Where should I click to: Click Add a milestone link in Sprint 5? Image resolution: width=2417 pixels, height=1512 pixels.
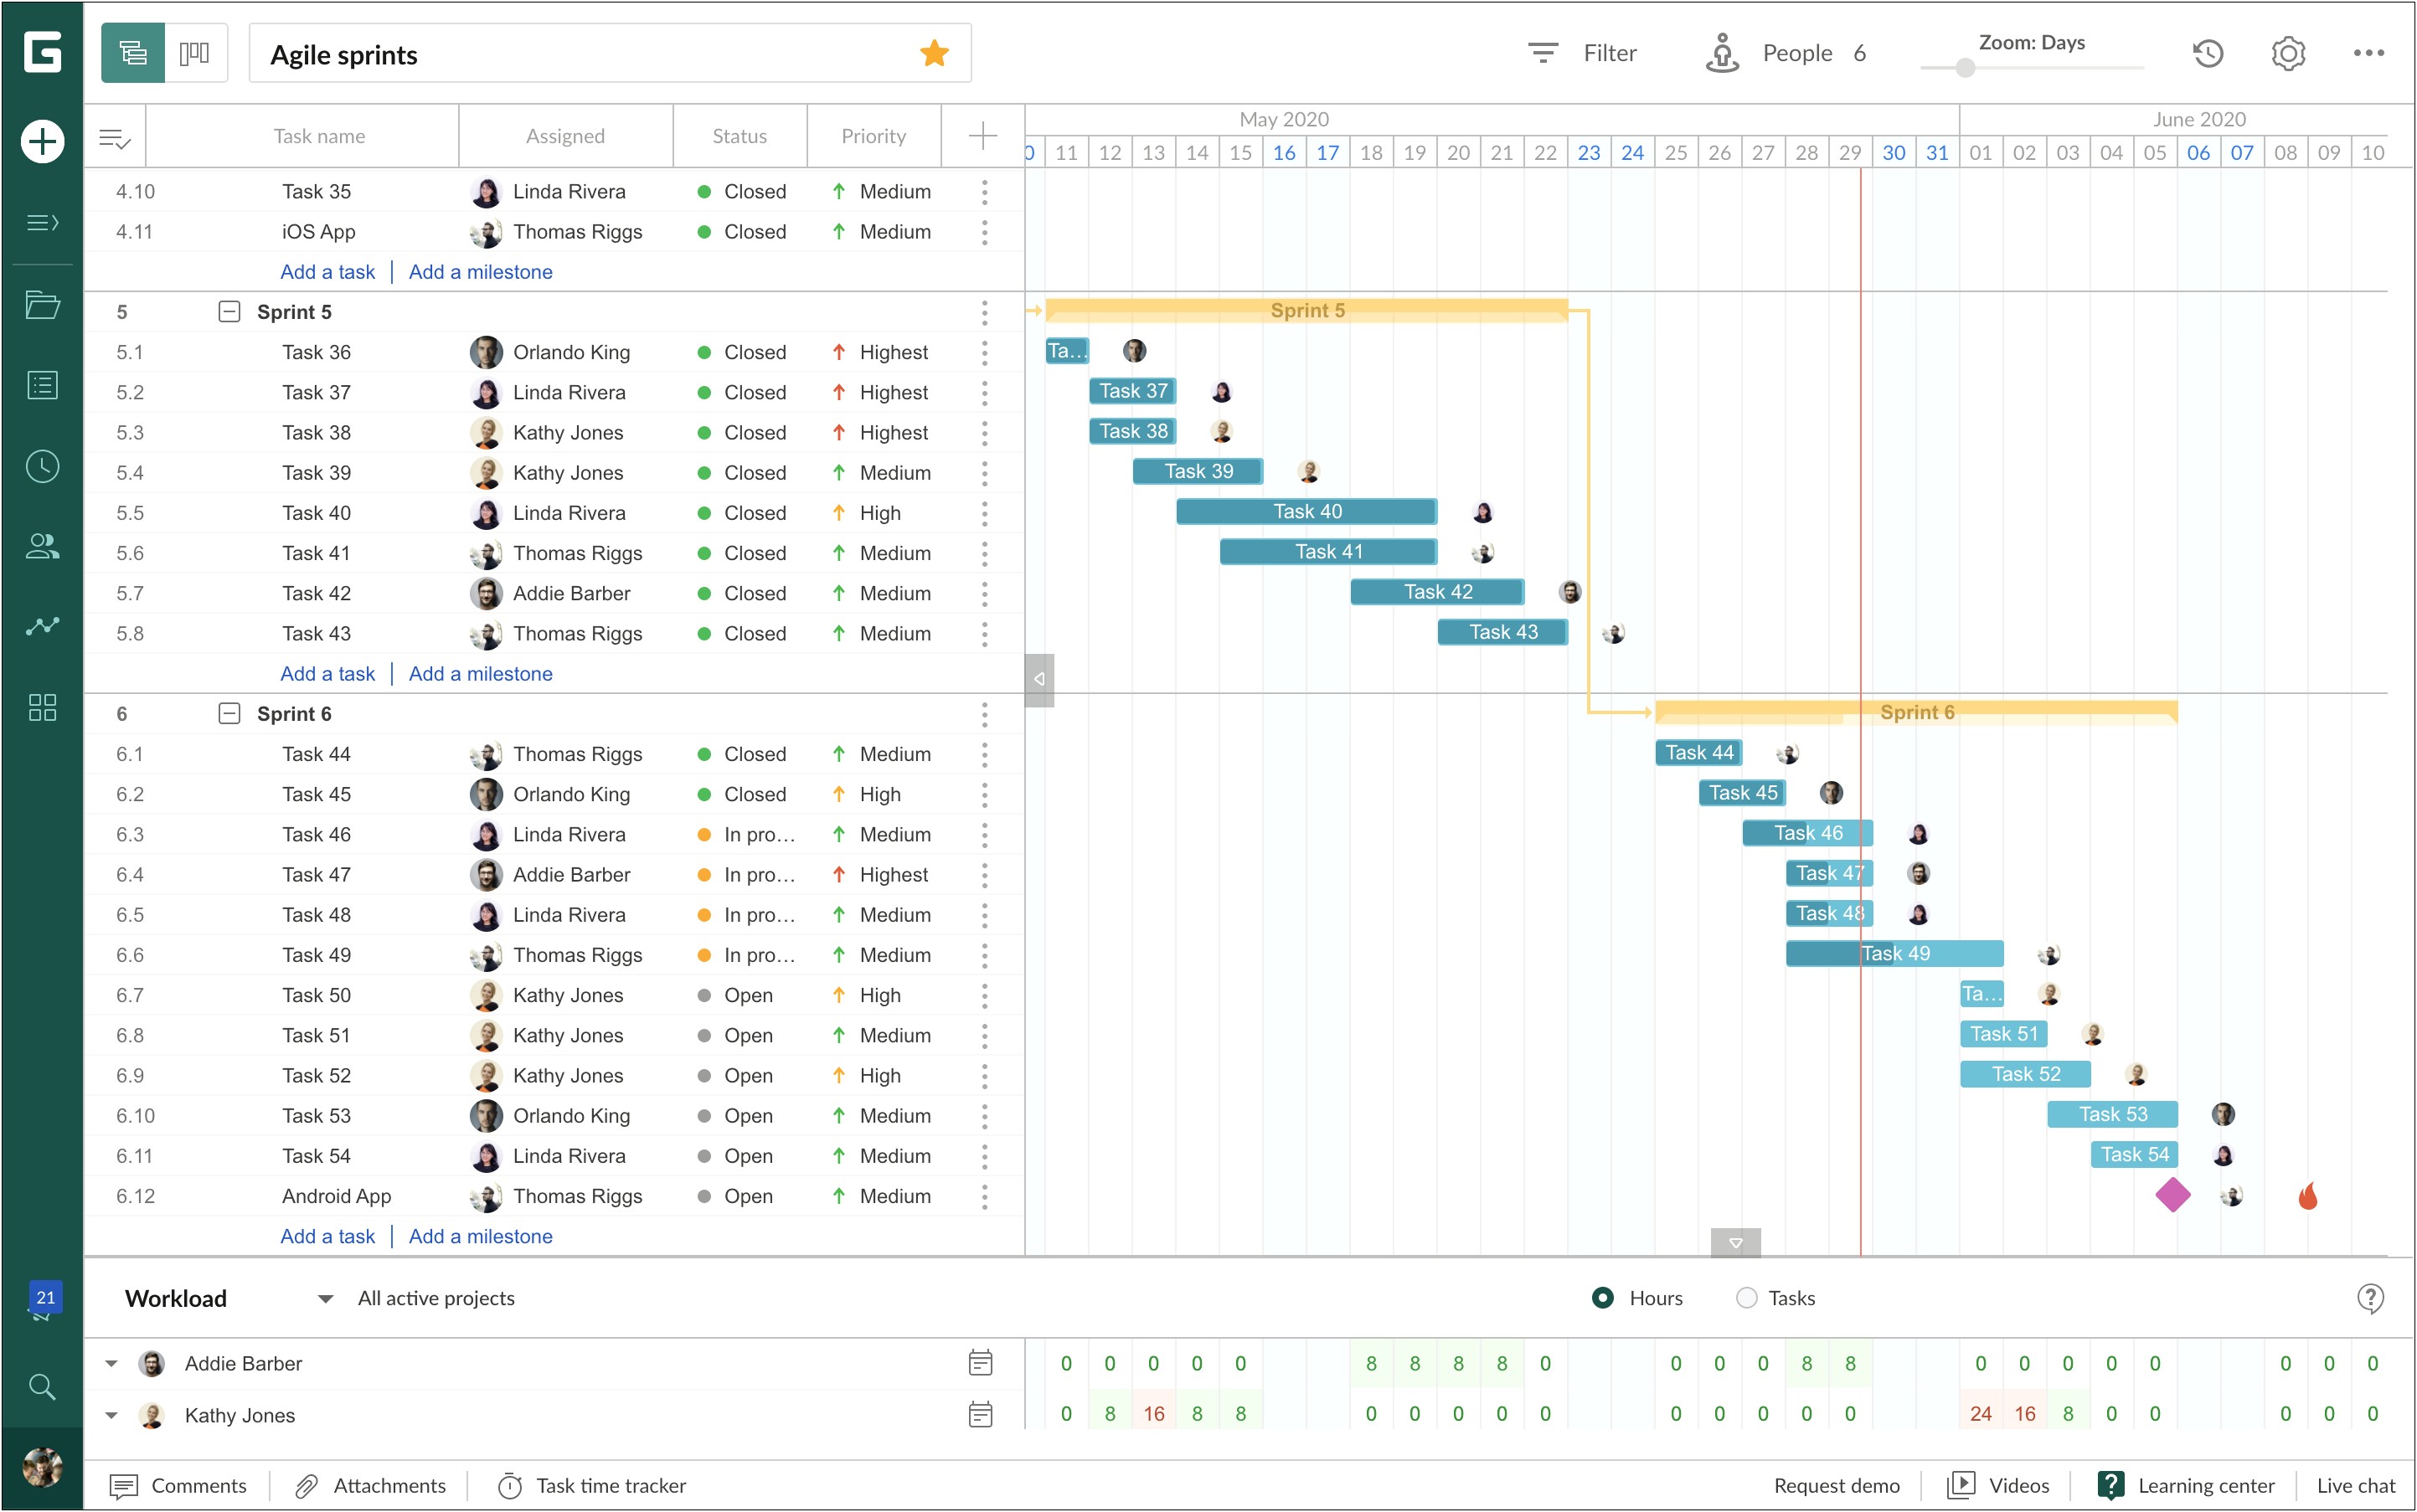(481, 674)
